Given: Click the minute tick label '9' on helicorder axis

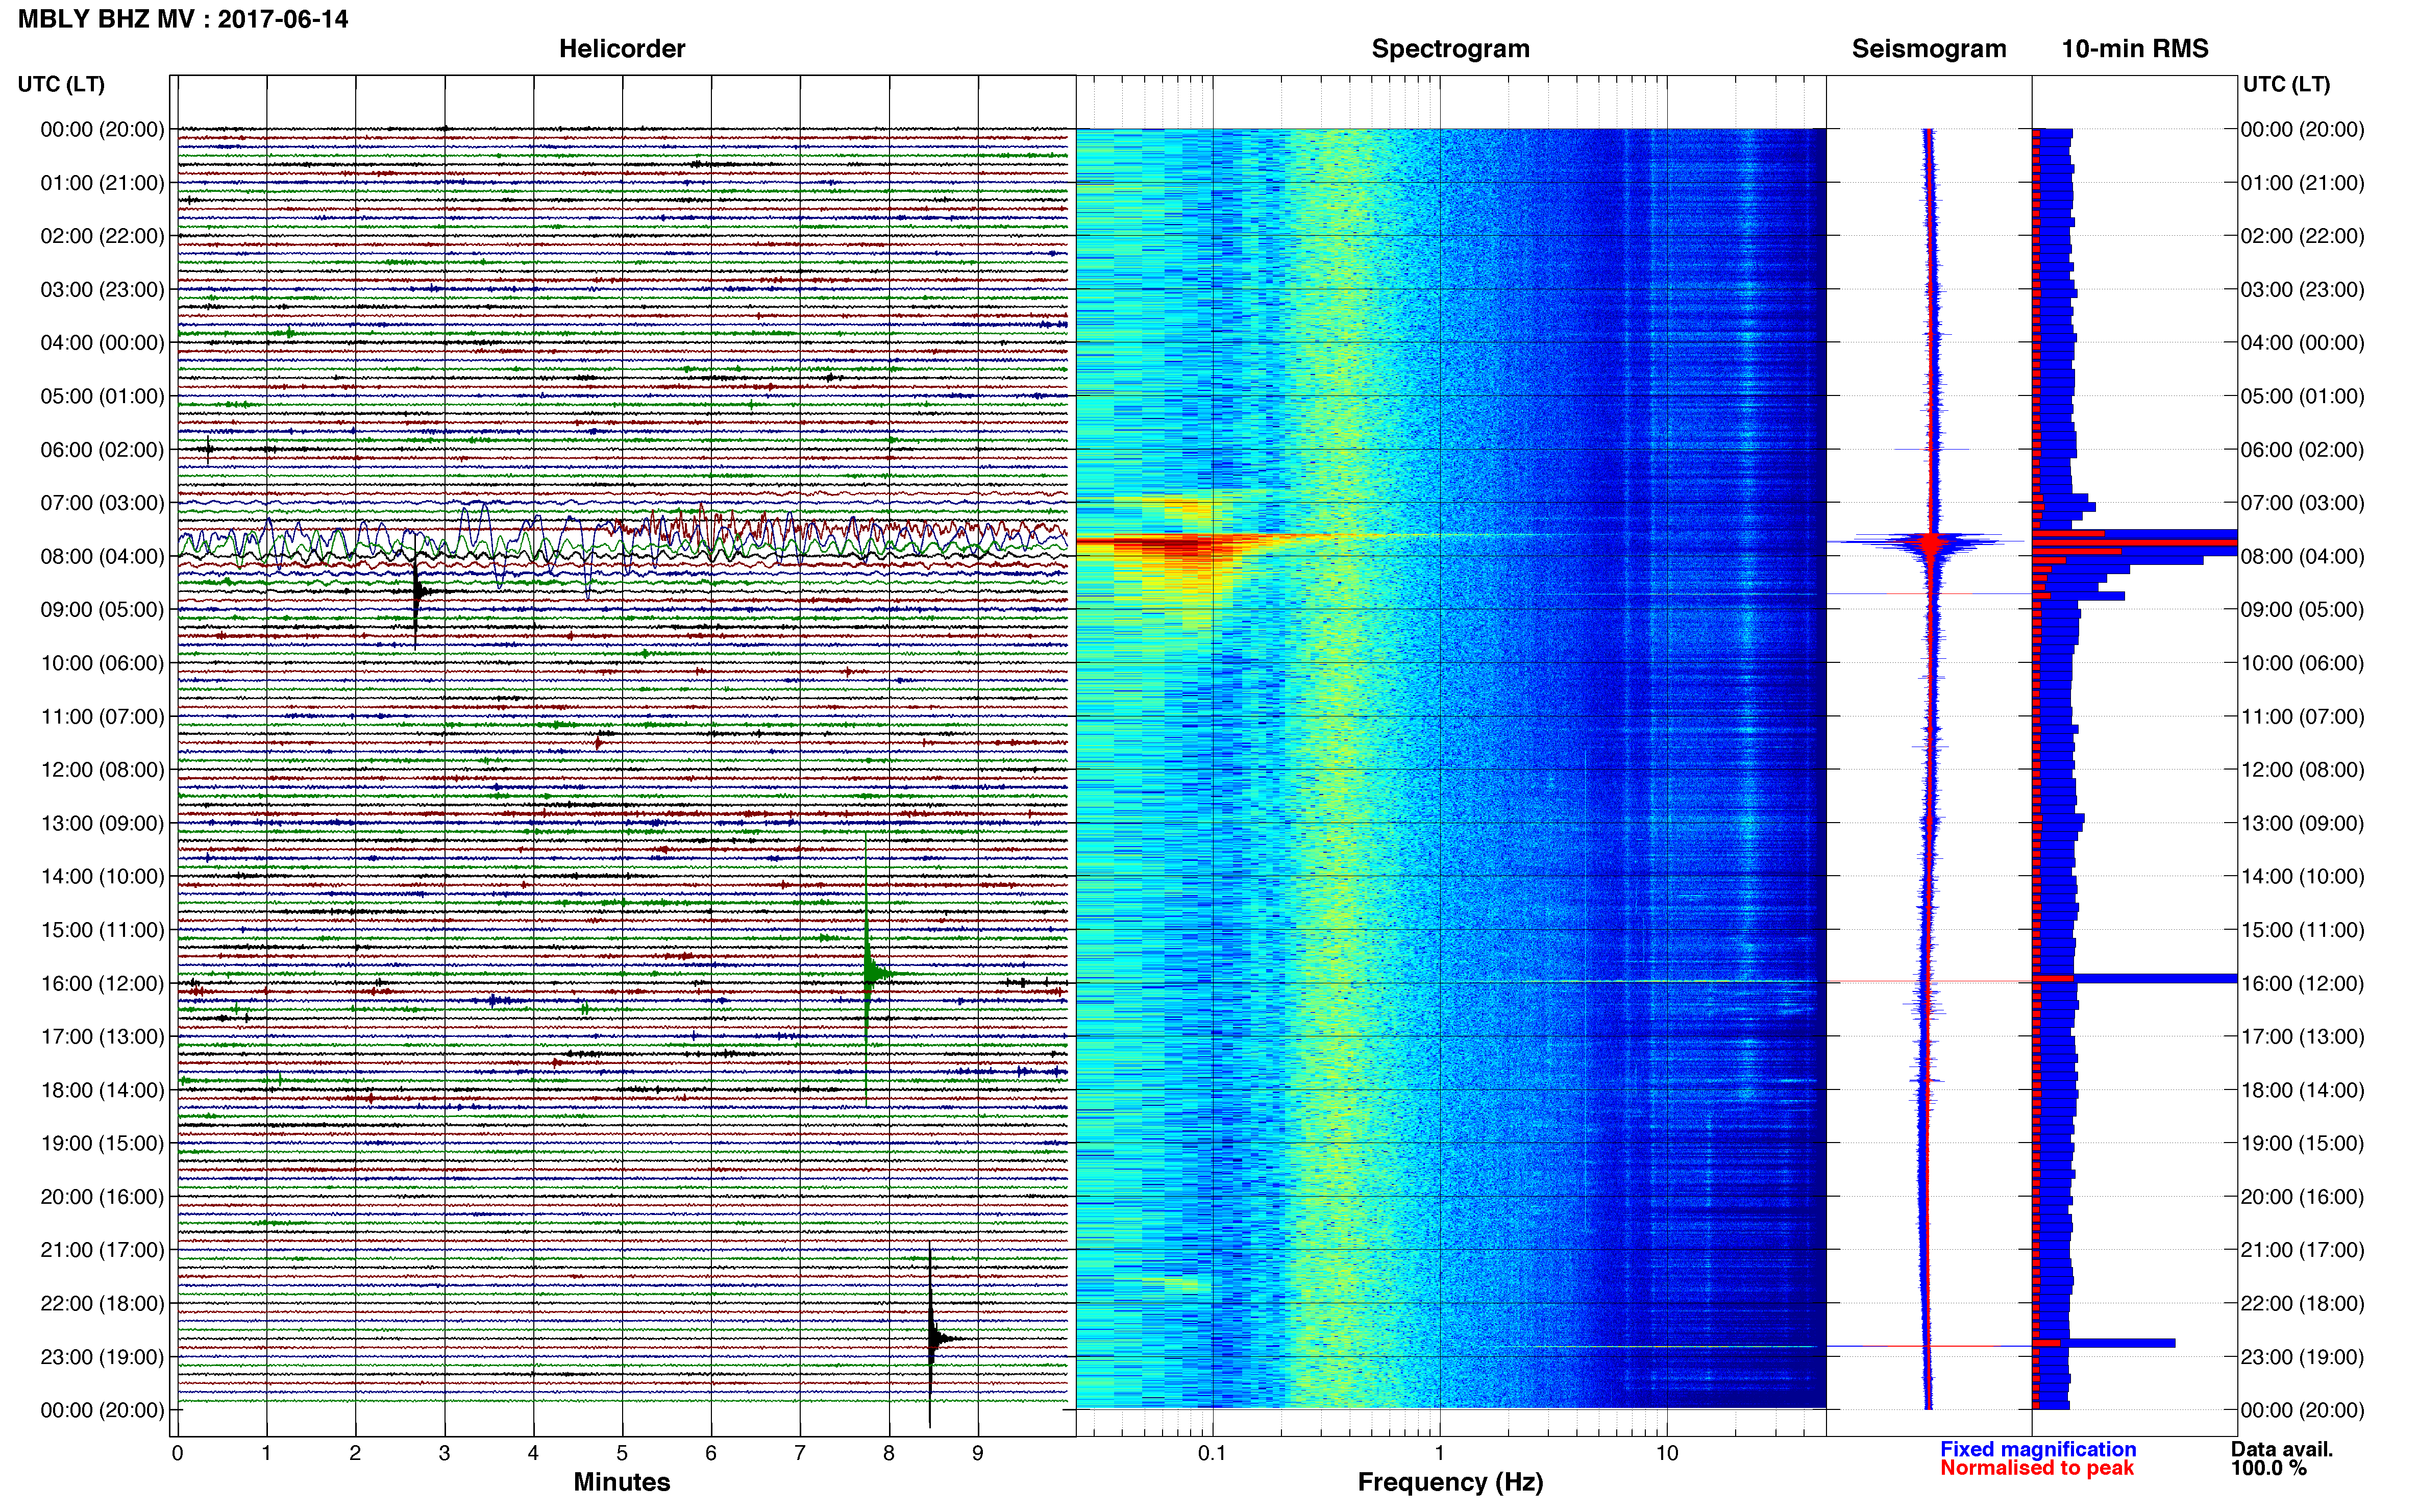Looking at the screenshot, I should click(x=978, y=1453).
